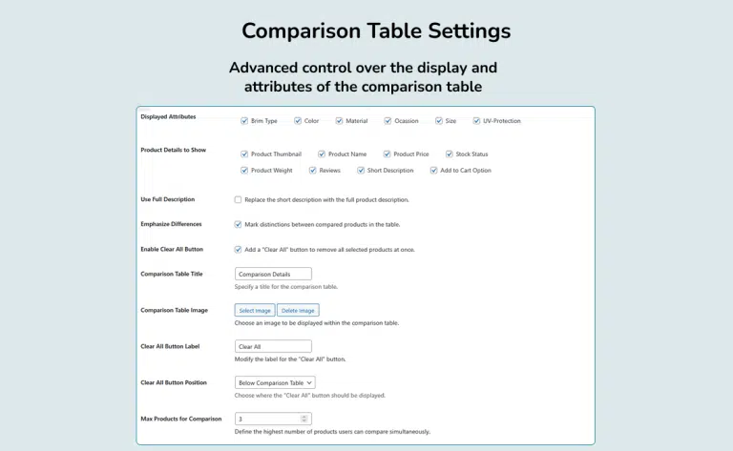Click the Max Products stepper arrows
Viewport: 733px width, 451px height.
click(304, 419)
